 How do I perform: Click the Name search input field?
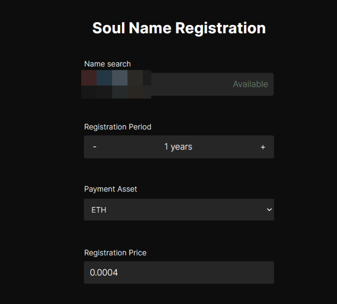[x=190, y=84]
